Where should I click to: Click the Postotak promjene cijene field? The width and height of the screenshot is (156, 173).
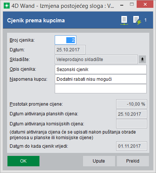[x=131, y=104]
